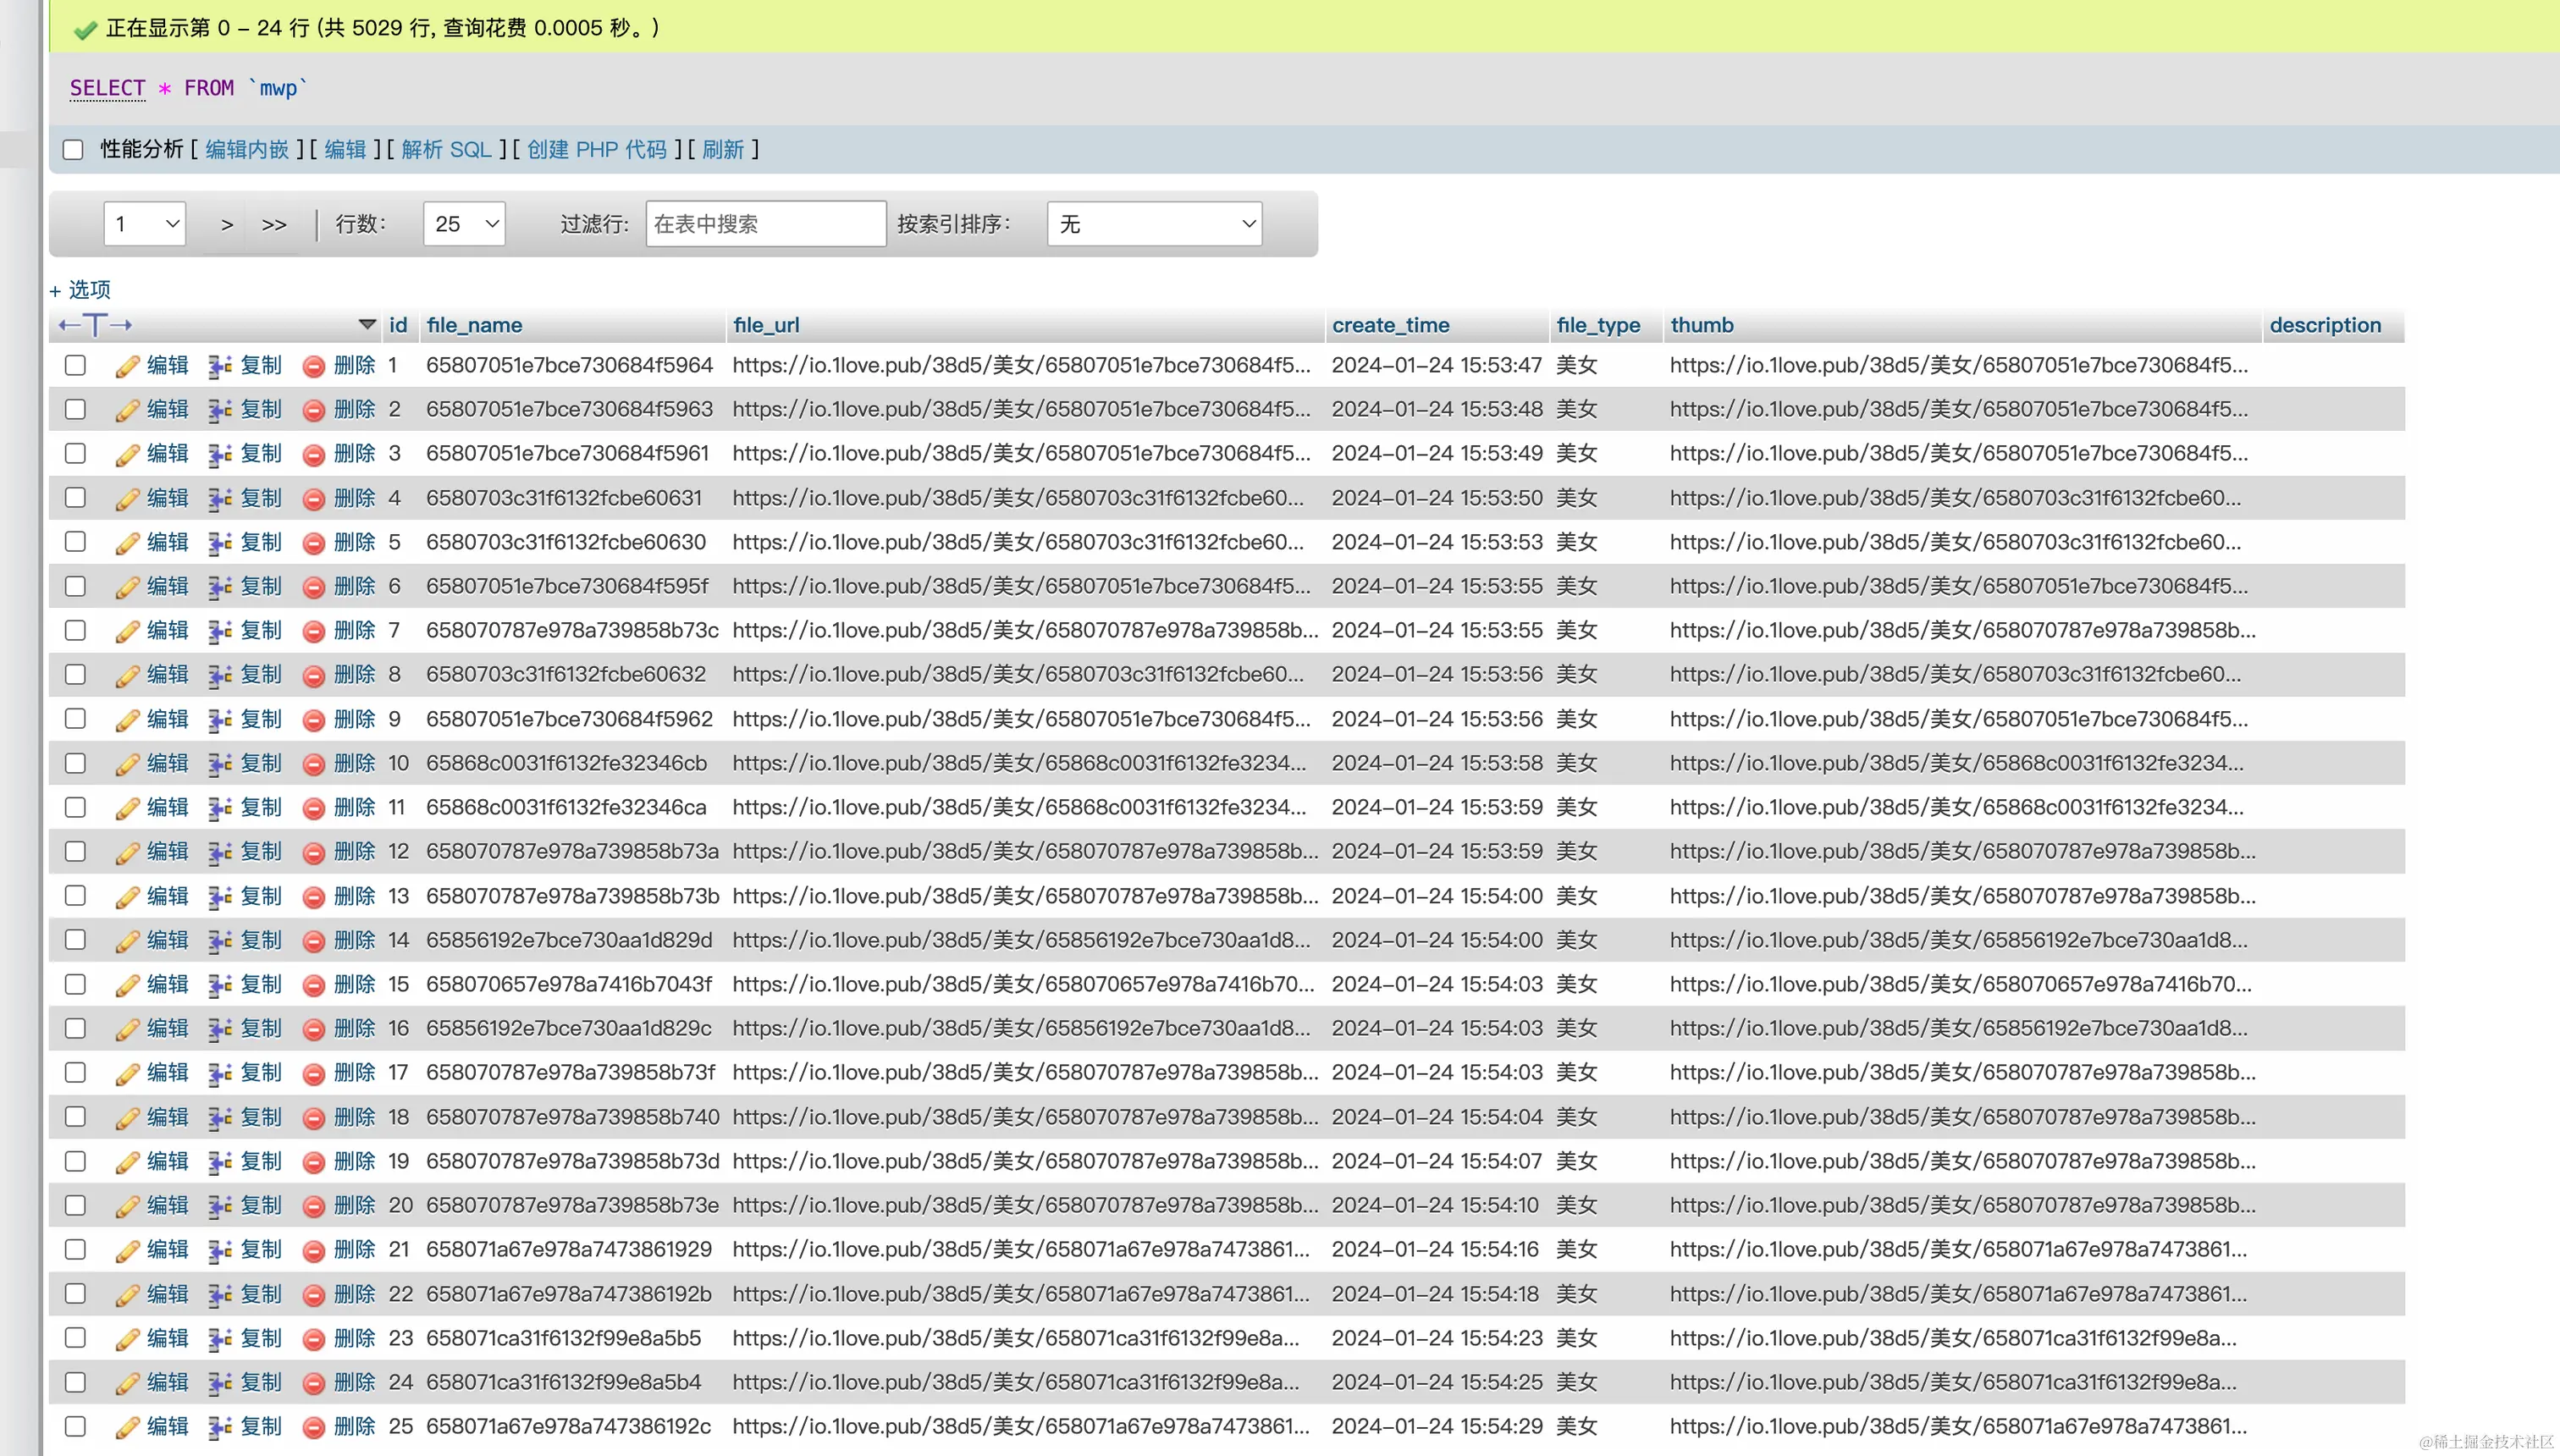The image size is (2560, 1456).
Task: Click the red delete icon for row 18
Action: 314,1118
